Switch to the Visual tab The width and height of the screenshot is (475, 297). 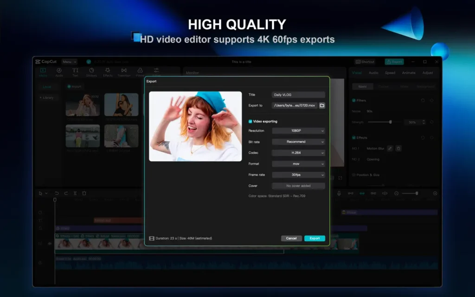click(x=357, y=73)
